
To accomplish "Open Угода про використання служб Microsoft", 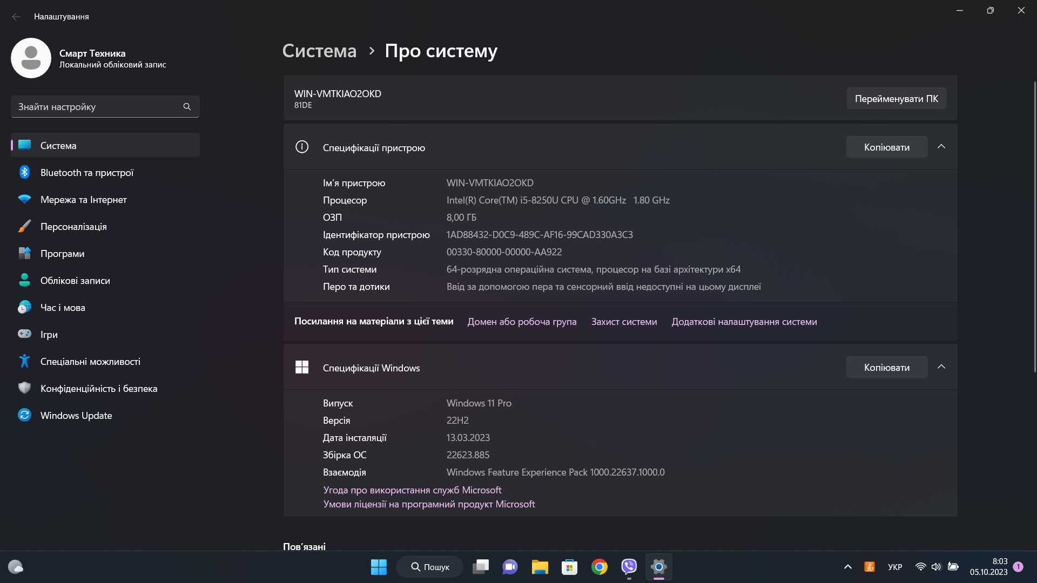I will pos(413,490).
